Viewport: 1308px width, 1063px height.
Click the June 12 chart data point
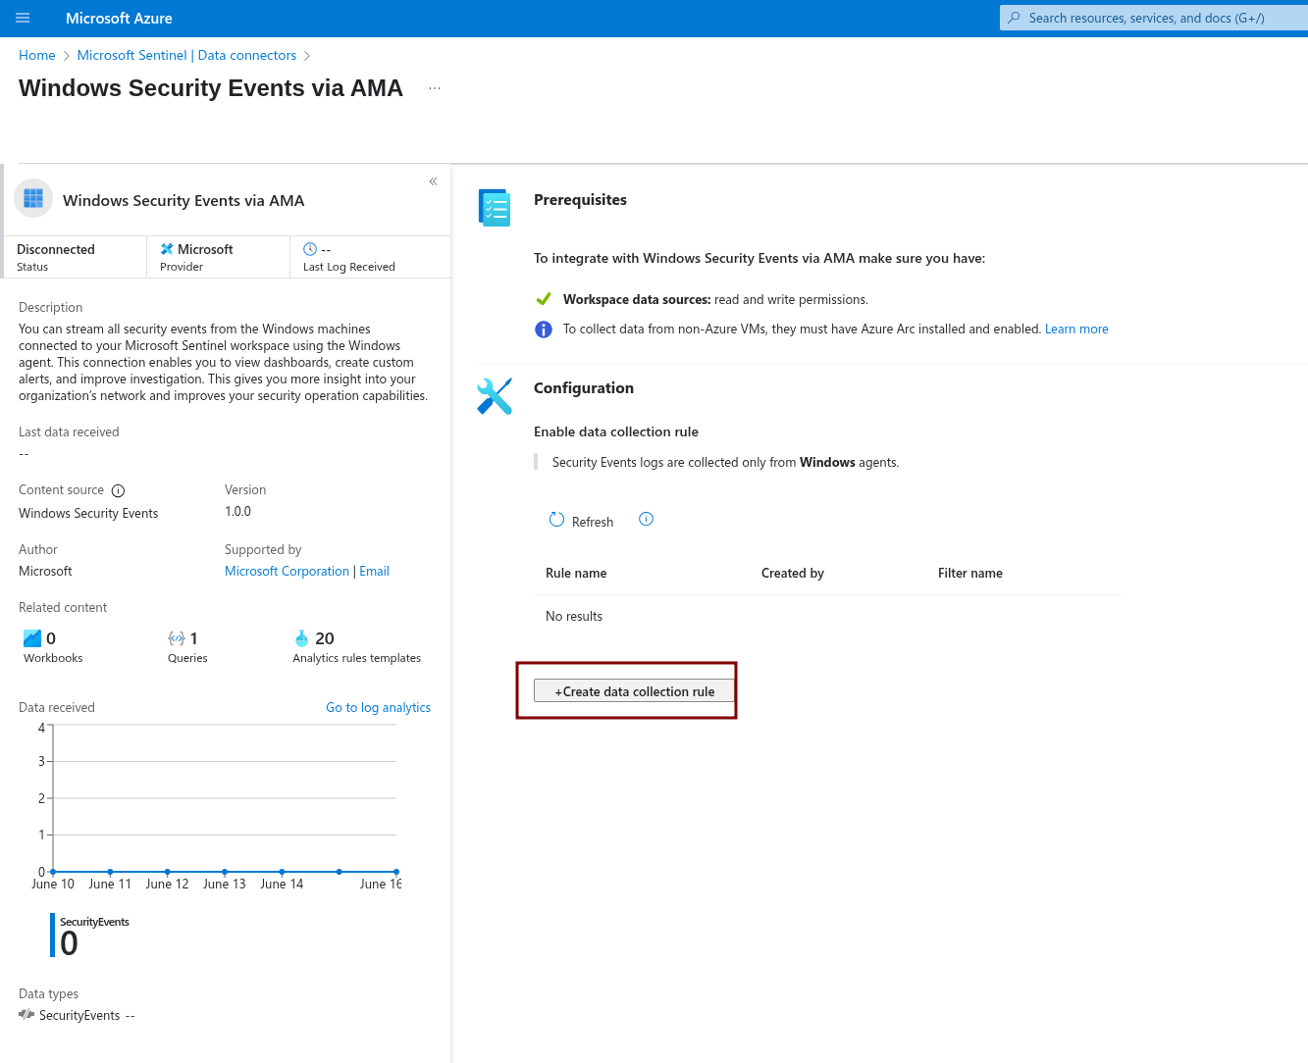pyautogui.click(x=168, y=872)
